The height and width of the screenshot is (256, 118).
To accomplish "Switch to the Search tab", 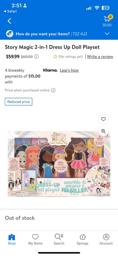I will (x=59, y=240).
